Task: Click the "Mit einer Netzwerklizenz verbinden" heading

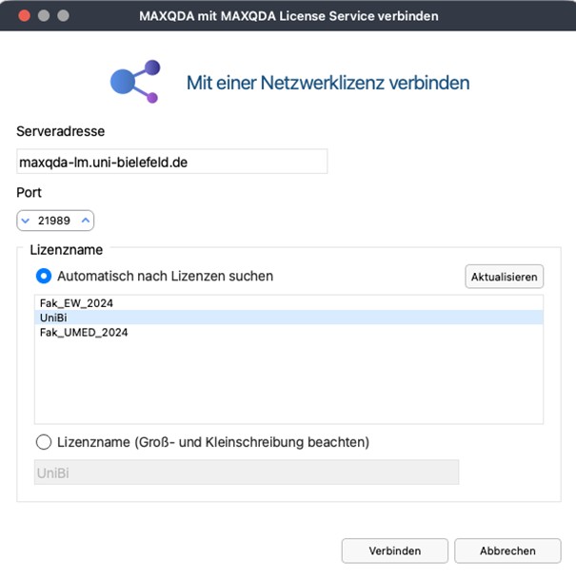Action: [x=328, y=83]
